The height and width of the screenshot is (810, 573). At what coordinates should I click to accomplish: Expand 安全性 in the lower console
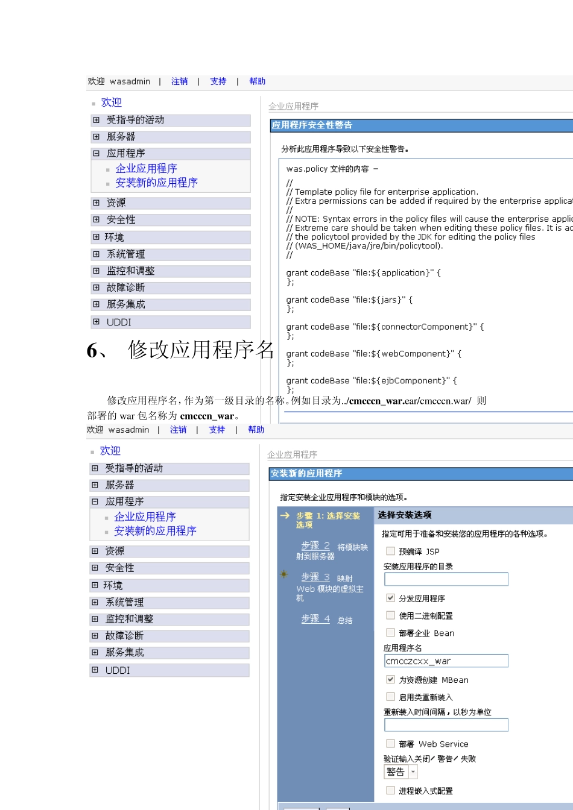tap(95, 568)
